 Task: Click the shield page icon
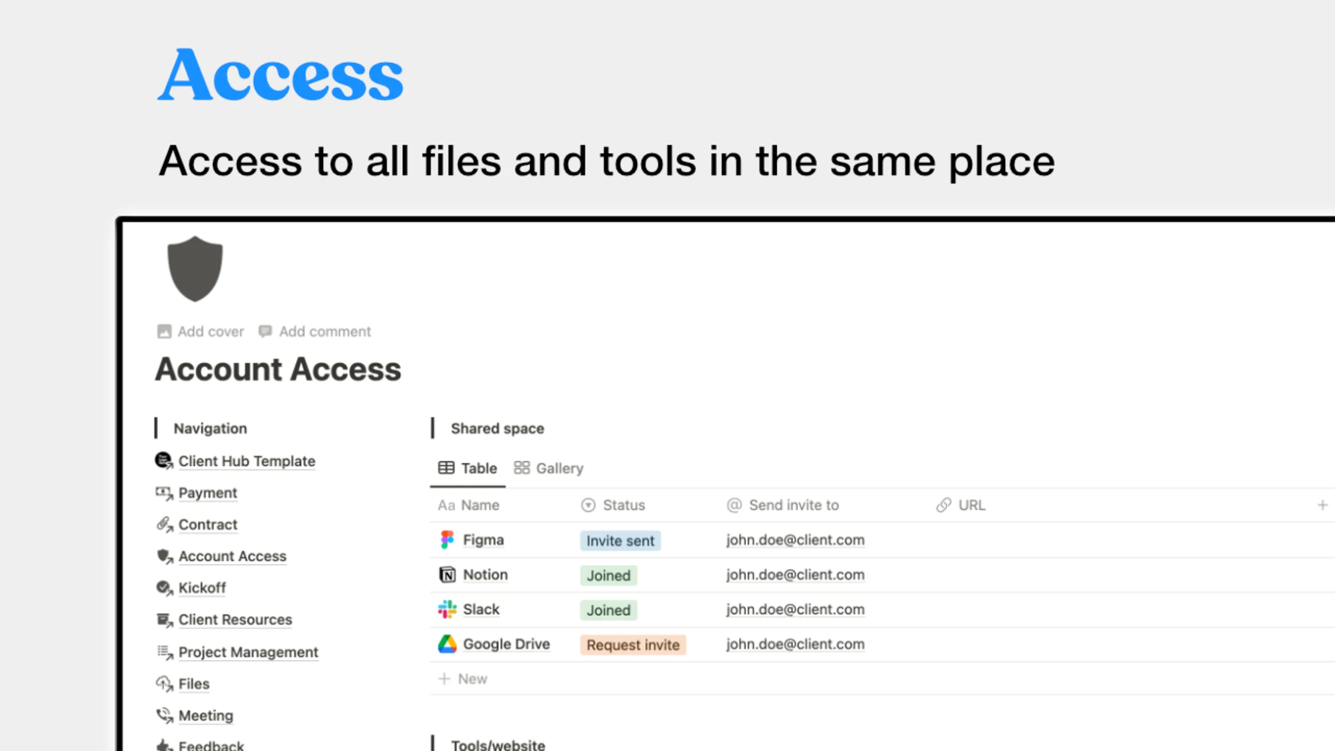point(195,269)
